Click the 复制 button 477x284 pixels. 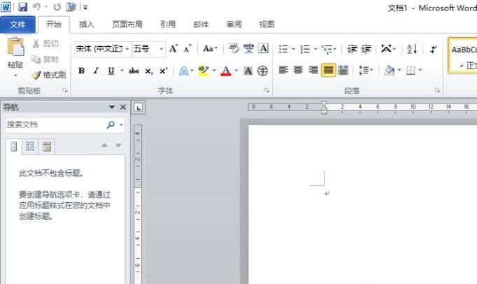pos(45,59)
